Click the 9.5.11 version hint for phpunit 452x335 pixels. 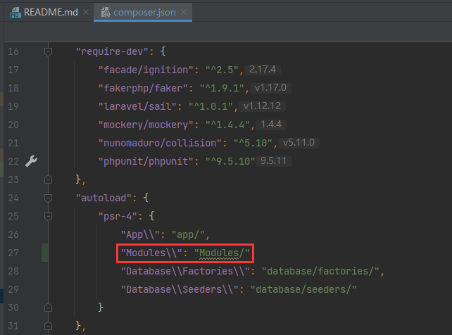pos(270,161)
